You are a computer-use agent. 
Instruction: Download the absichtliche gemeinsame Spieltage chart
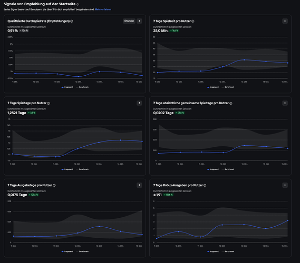pos(285,103)
